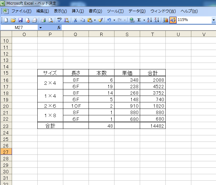Select column V header
This screenshot has height=185, width=216.
[x=204, y=34]
